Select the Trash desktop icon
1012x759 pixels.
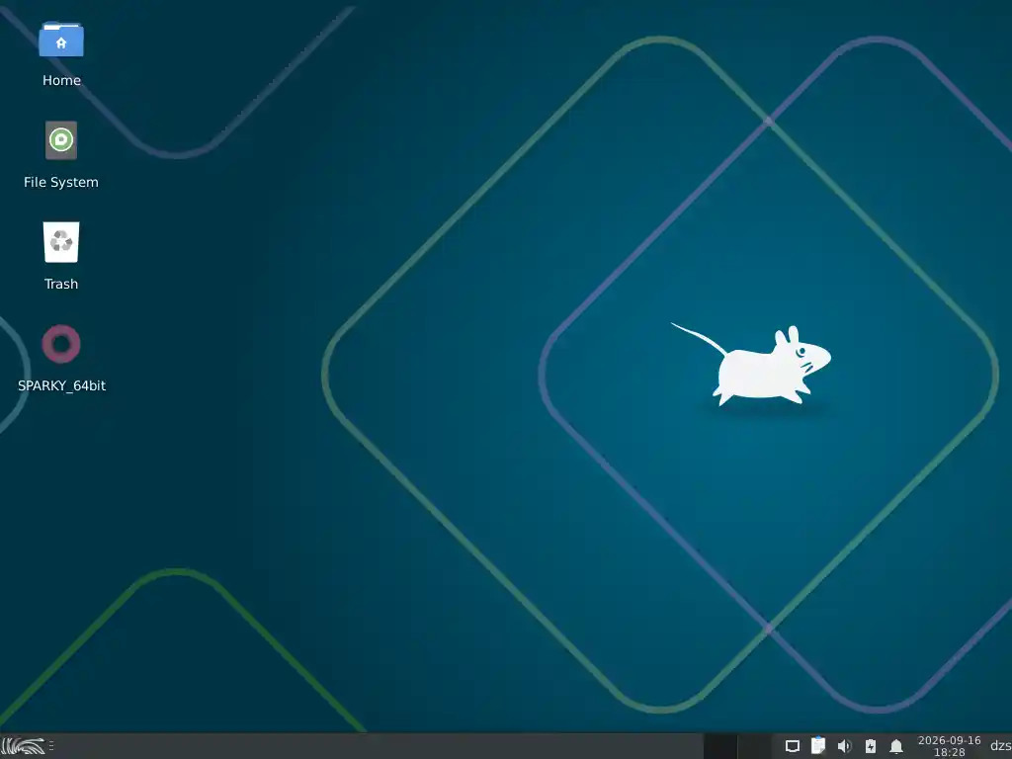tap(61, 242)
